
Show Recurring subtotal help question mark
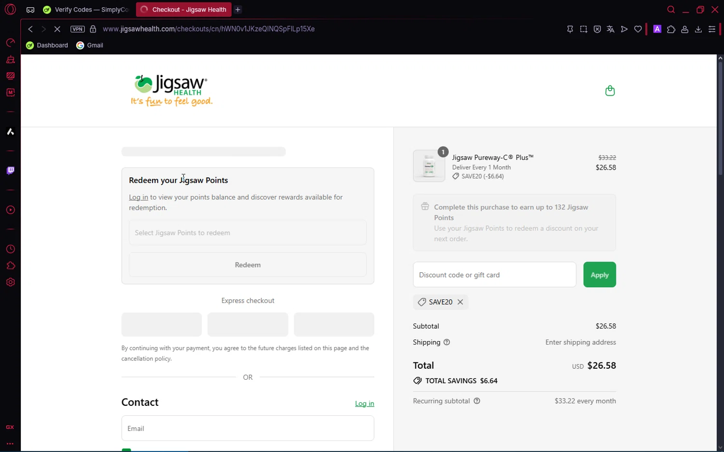click(x=477, y=401)
